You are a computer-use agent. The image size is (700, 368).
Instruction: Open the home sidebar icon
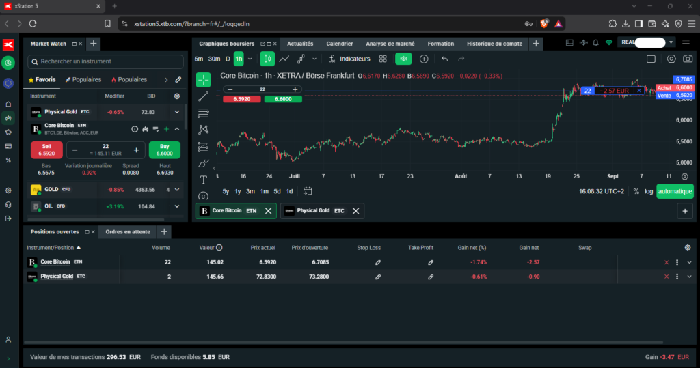coord(8,104)
